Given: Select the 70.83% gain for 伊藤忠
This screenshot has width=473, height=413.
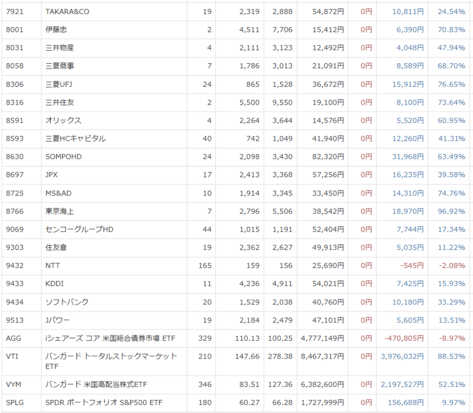Looking at the screenshot, I should 452,30.
